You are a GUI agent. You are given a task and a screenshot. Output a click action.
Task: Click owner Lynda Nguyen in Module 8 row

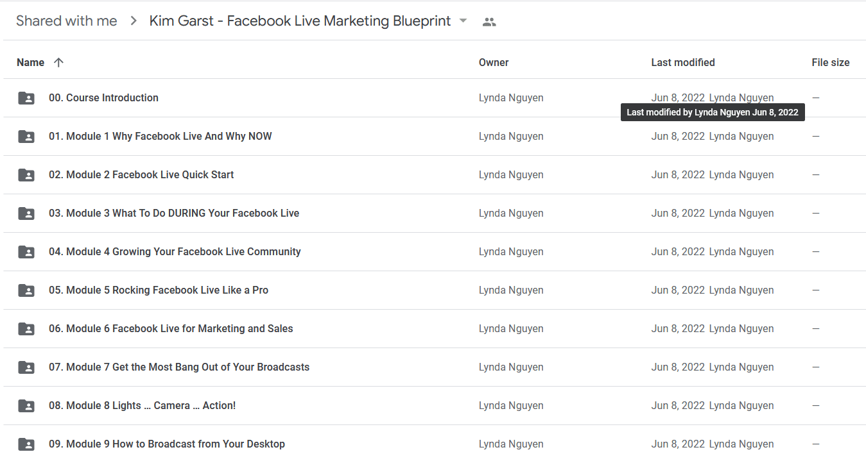point(511,405)
